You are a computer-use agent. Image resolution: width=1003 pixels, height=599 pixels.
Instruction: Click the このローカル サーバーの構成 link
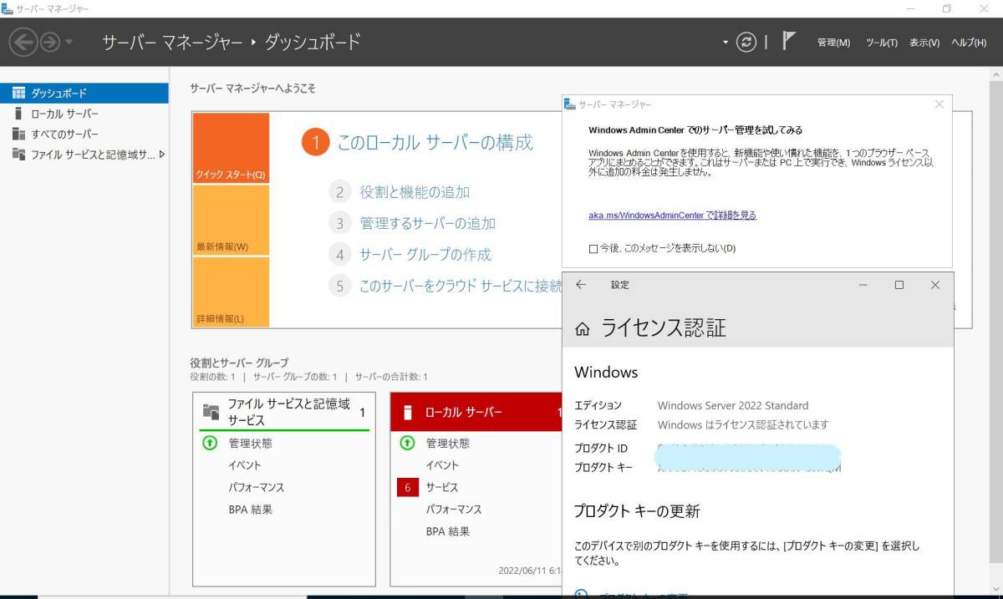(x=435, y=142)
